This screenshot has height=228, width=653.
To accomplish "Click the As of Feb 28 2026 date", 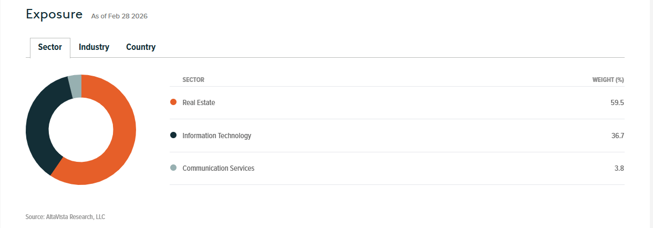I will pos(119,16).
